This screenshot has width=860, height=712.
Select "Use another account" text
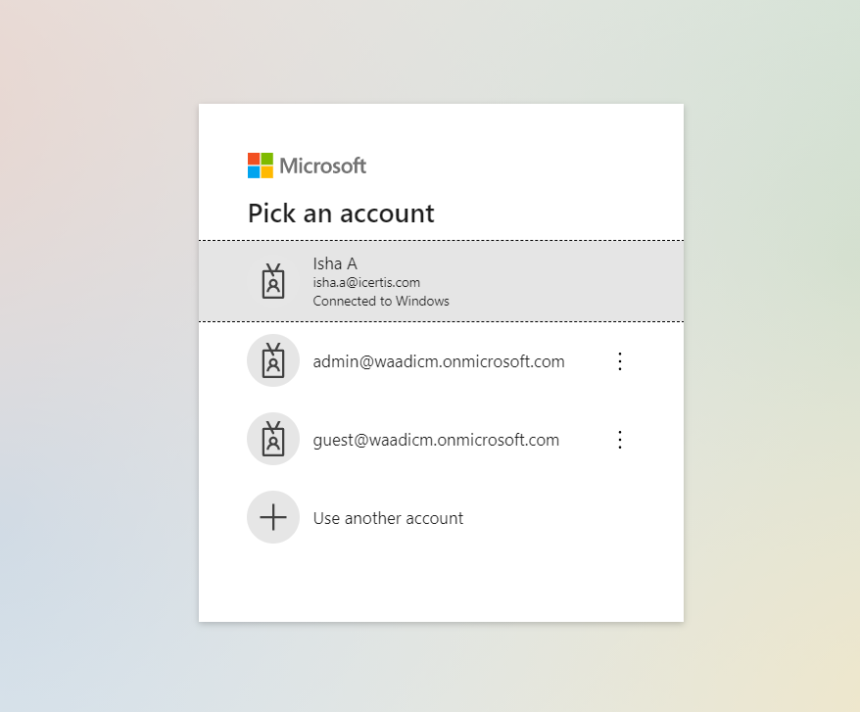pyautogui.click(x=388, y=518)
